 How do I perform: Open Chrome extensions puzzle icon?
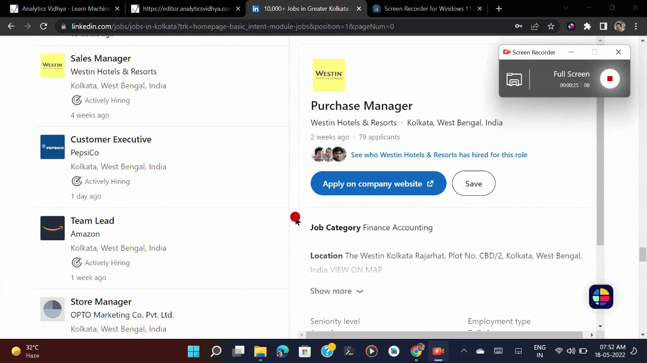click(x=587, y=26)
